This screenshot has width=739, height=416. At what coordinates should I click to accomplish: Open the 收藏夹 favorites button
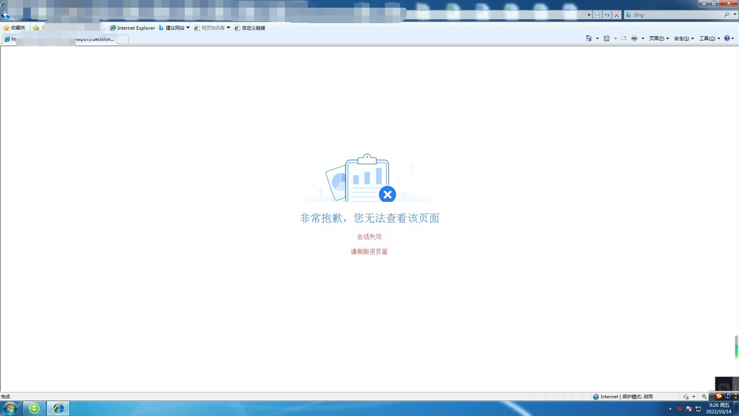(x=14, y=28)
